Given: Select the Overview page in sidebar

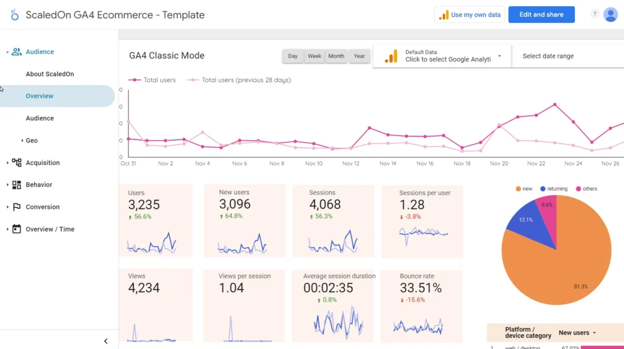Looking at the screenshot, I should point(40,96).
